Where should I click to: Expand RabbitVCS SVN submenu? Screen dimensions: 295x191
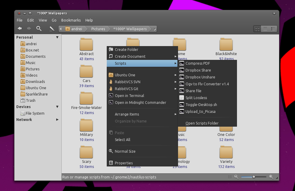[x=143, y=82]
